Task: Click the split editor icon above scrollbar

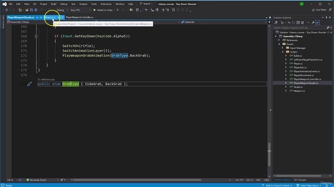Action: 269,22
